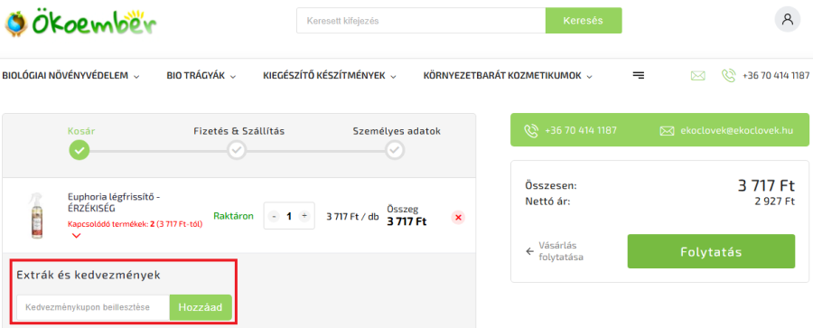Click the +36 70 414 1187 number in navigation
Image resolution: width=813 pixels, height=328 pixels.
click(x=776, y=76)
